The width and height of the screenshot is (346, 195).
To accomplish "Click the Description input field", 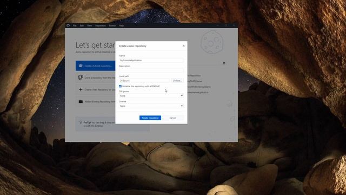I will [x=151, y=70].
